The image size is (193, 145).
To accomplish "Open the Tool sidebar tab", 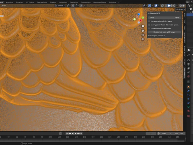I will (x=185, y=21).
